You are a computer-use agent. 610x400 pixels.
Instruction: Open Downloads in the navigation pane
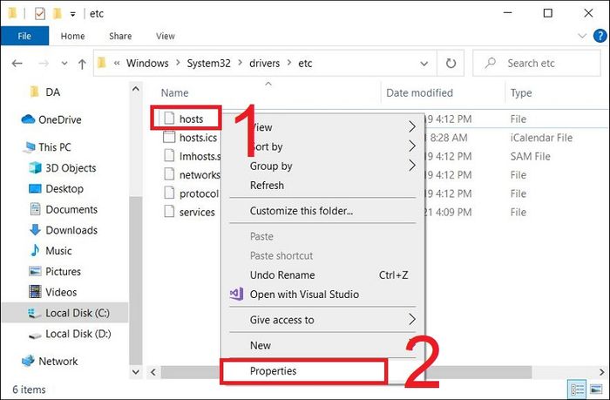coord(71,230)
